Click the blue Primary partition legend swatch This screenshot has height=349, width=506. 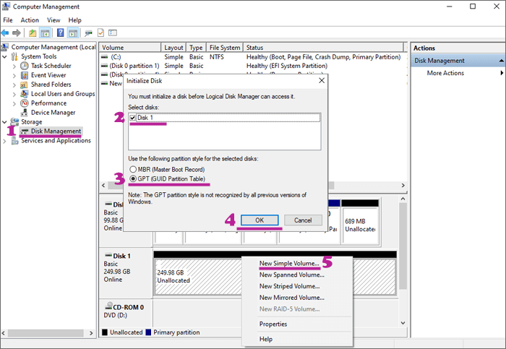coord(148,332)
